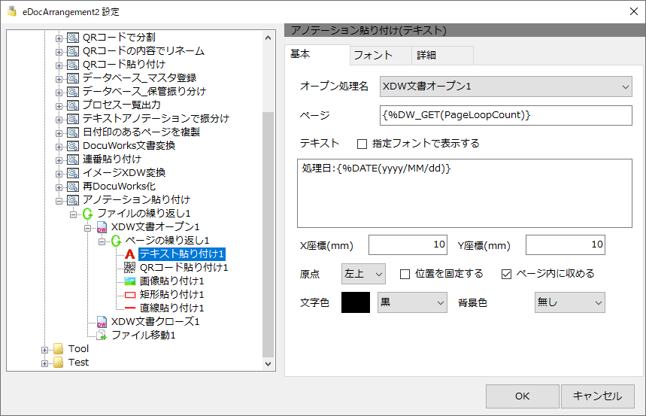Click the キャンセル button
The image size is (646, 416).
point(598,396)
